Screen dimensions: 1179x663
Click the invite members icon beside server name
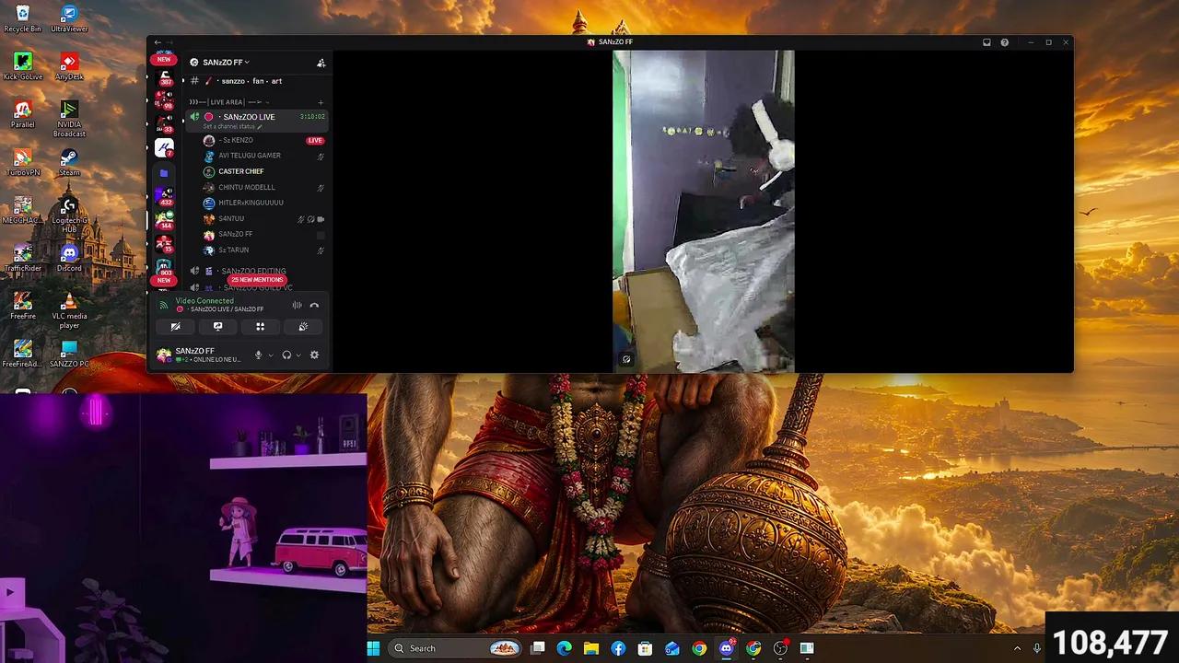coord(321,63)
